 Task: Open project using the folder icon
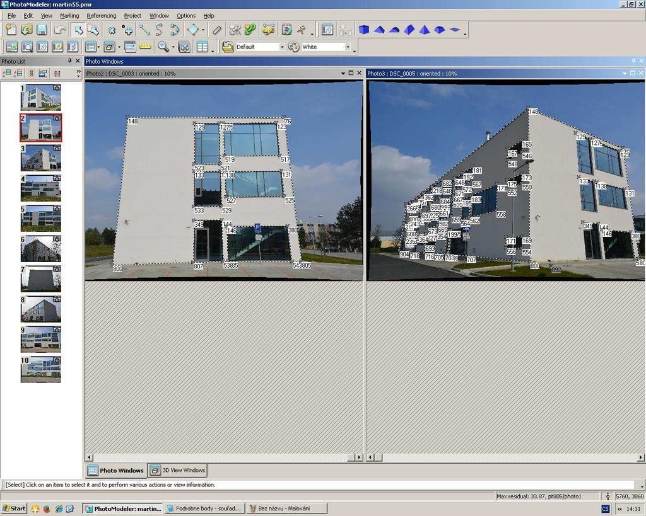(x=26, y=30)
